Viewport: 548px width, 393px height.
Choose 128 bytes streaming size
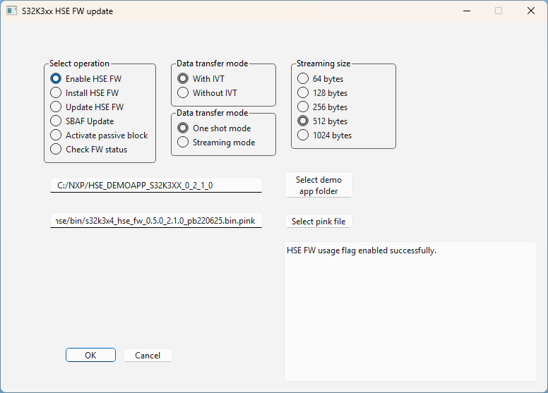coord(303,92)
